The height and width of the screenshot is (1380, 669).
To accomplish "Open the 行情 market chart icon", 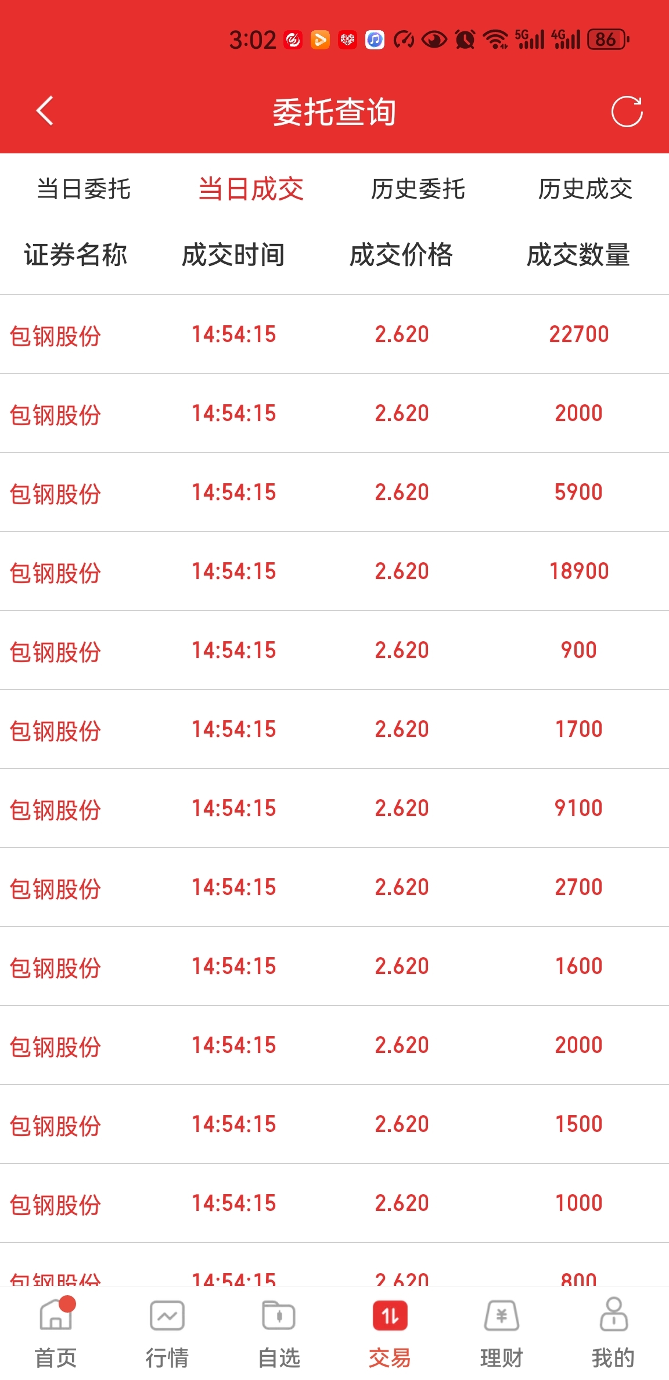I will pos(167,1316).
